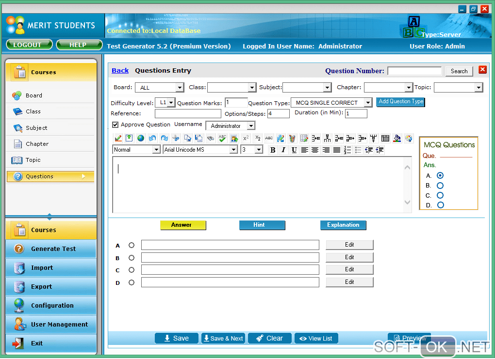Open the User Management section
The height and width of the screenshot is (359, 495).
point(51,325)
